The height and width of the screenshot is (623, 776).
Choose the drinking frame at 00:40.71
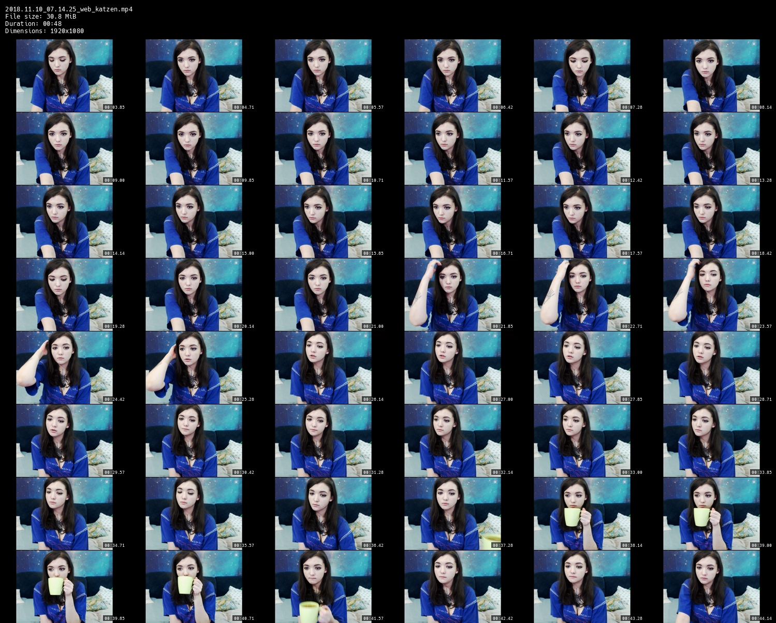point(194,587)
